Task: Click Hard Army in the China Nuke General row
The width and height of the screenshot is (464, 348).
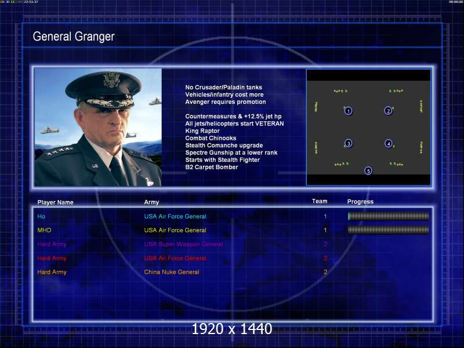Action: pos(52,272)
